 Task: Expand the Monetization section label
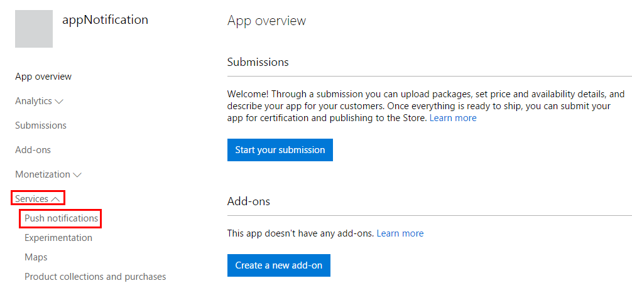click(x=43, y=174)
